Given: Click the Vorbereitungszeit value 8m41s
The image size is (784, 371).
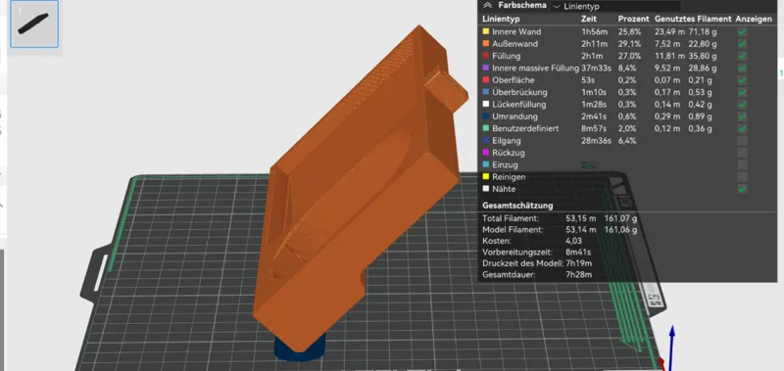Looking at the screenshot, I should pos(578,253).
